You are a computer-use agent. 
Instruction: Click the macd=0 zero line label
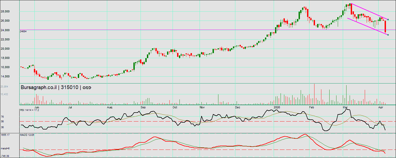tap(5, 148)
